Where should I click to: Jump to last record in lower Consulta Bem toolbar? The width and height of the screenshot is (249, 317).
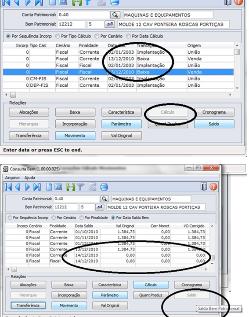[37, 187]
